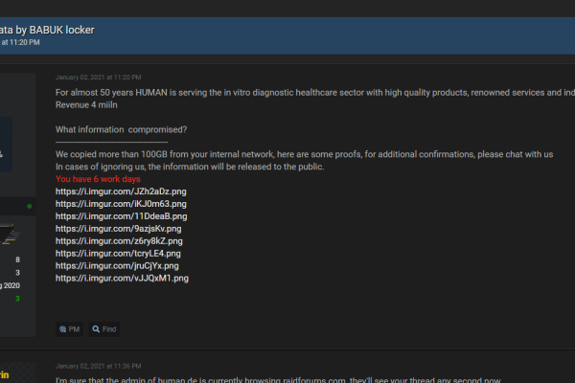575x383 pixels.
Task: Click the PM message icon
Action: pyautogui.click(x=63, y=329)
